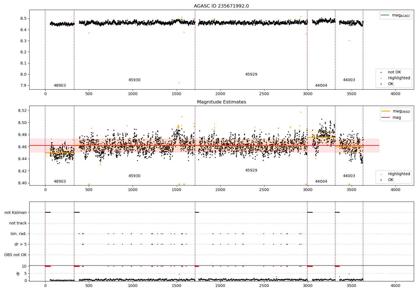Click the title "AGASC ID 235671992.0"
418x292 pixels.
(x=221, y=6)
